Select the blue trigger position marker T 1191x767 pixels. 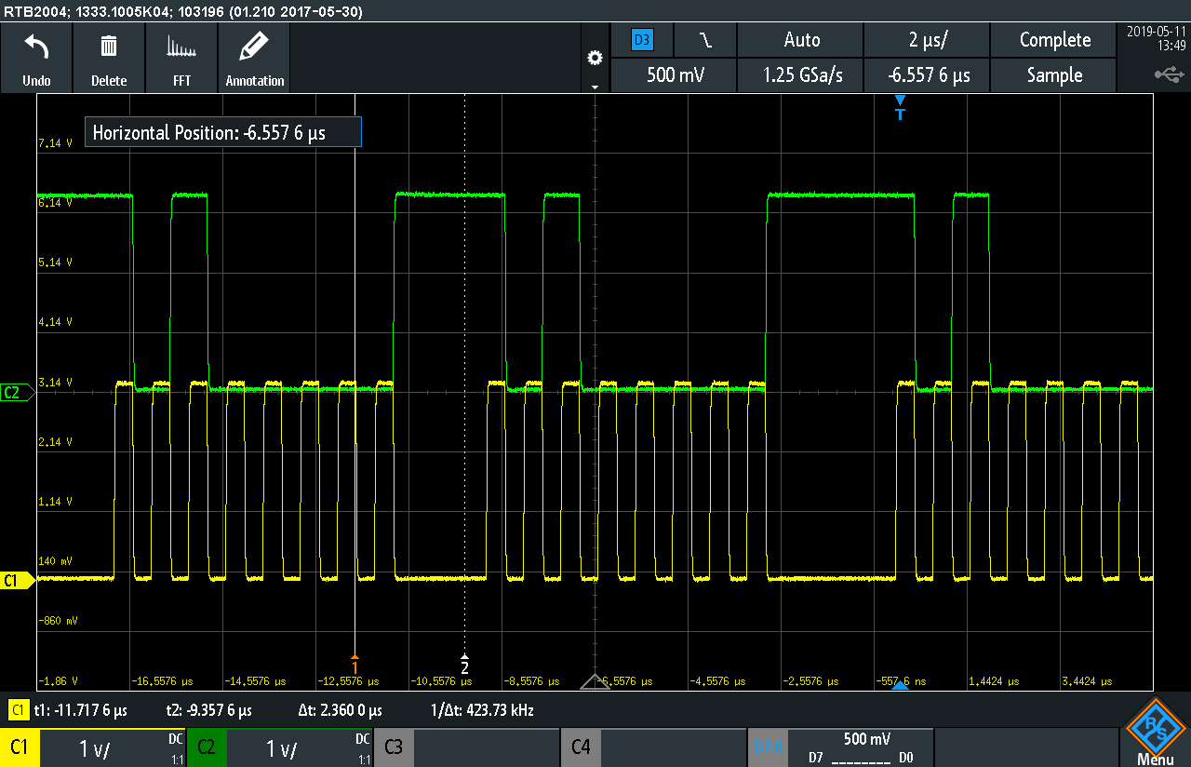900,108
